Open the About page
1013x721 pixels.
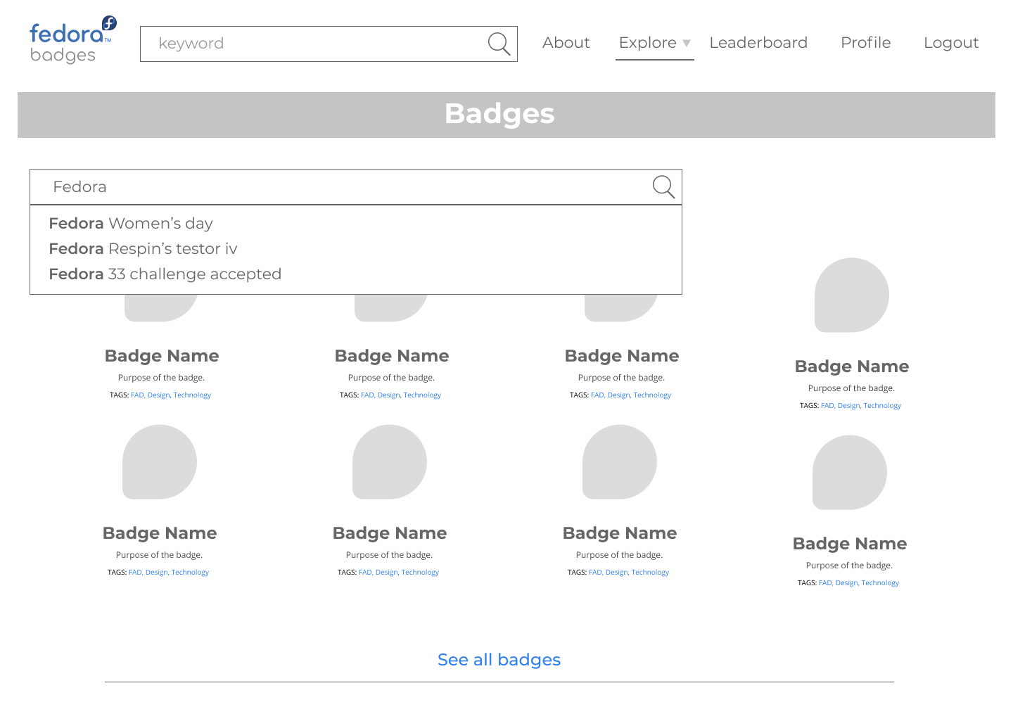(x=566, y=43)
